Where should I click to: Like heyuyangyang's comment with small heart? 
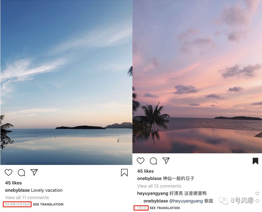257,194
